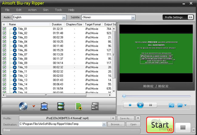
Task: Expand the Audio language dropdown
Action: tap(64, 17)
